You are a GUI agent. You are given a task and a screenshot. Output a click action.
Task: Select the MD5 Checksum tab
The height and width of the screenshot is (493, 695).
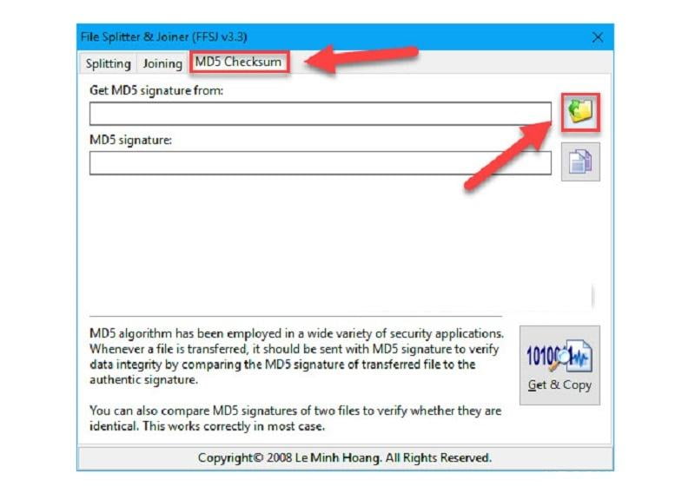pos(239,62)
